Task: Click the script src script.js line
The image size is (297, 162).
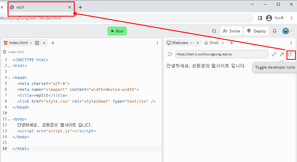Action: tap(57, 131)
